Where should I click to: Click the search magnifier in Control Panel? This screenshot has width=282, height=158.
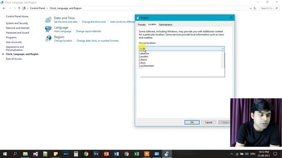277,8
